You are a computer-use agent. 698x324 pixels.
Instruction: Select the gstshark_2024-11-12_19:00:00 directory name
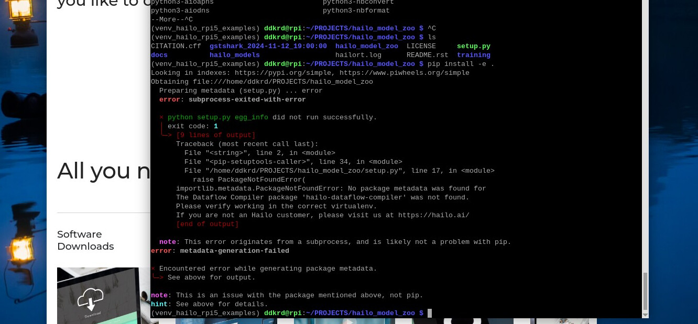click(268, 46)
